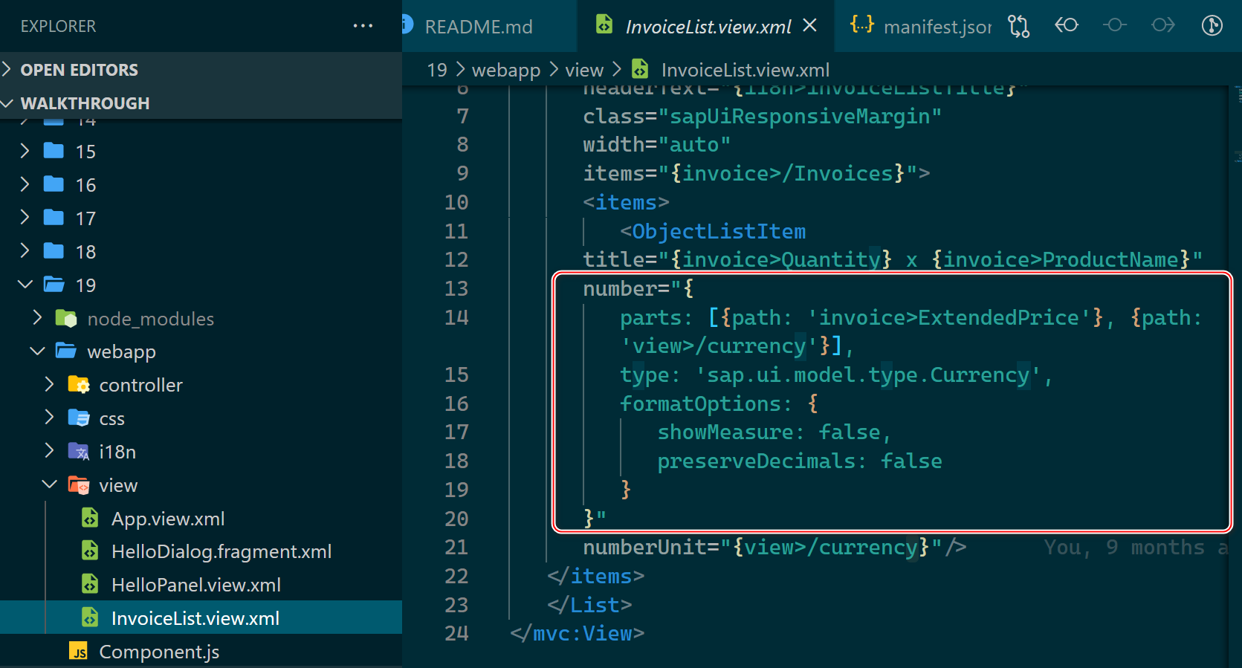Go to previous change arrow icon
The width and height of the screenshot is (1242, 668).
[1067, 25]
